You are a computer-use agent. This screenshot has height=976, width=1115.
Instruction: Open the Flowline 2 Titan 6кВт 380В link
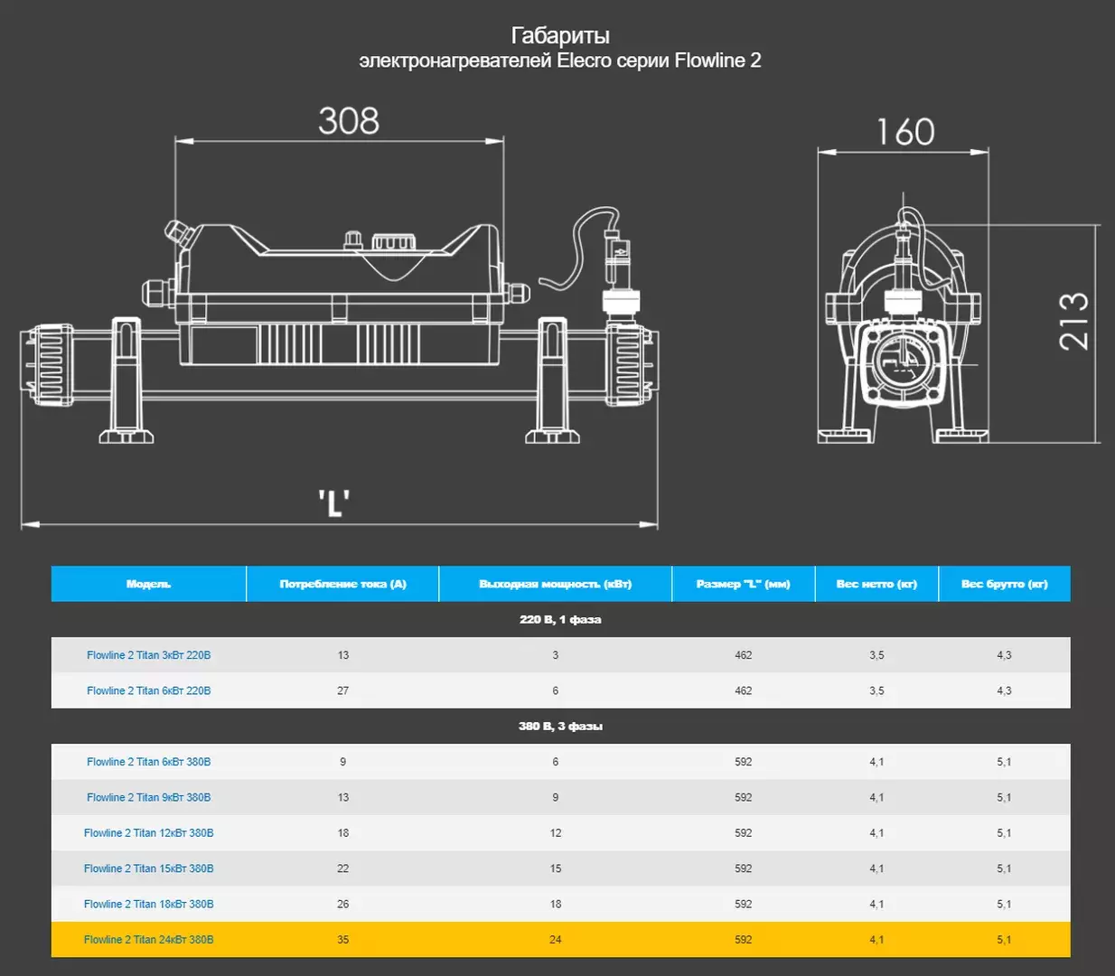point(148,762)
